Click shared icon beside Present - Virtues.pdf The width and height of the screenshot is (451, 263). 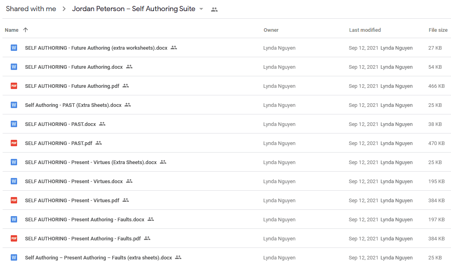(126, 200)
